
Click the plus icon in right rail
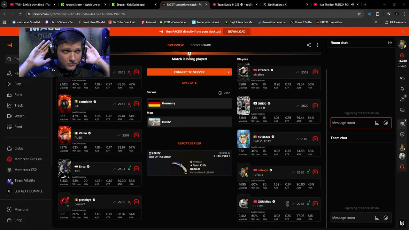point(402,134)
